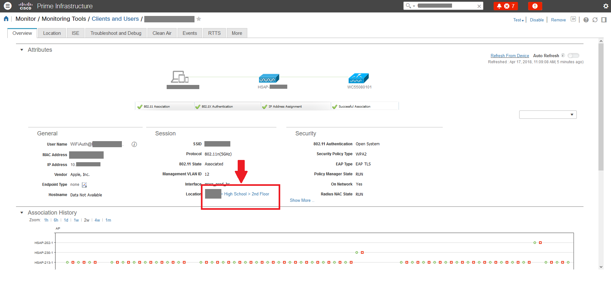Enable the Auto Refresh toggle

573,55
